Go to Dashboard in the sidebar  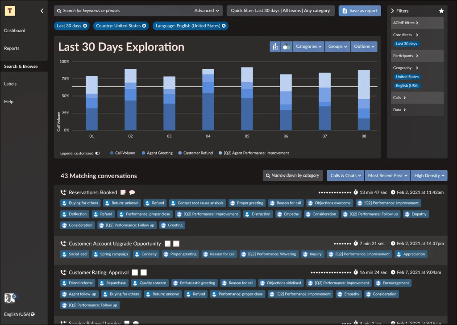[x=15, y=31]
